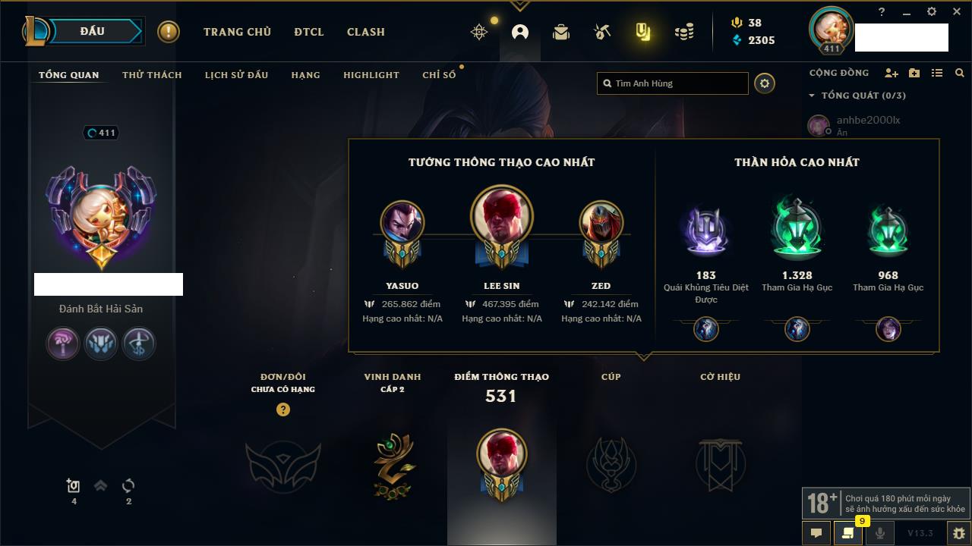
Task: Toggle the friends list view options icon
Action: coord(937,73)
